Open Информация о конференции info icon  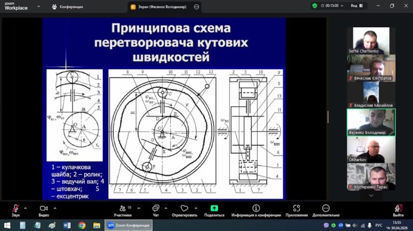pos(256,210)
